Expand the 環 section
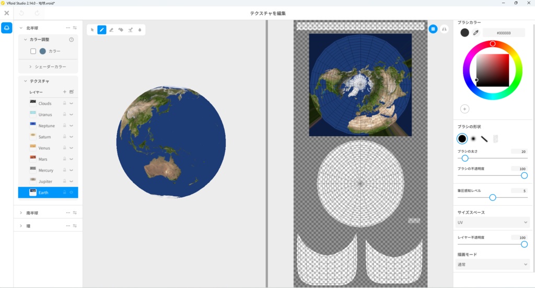 click(21, 226)
